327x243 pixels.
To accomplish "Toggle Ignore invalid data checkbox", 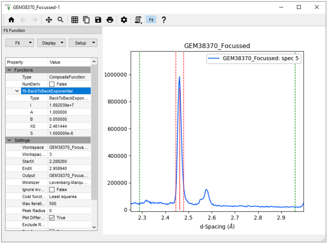I will point(52,190).
